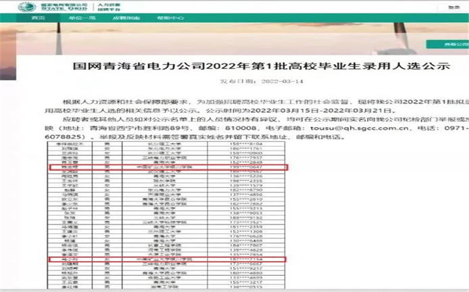Click the phone cell 189****9192

246,218
